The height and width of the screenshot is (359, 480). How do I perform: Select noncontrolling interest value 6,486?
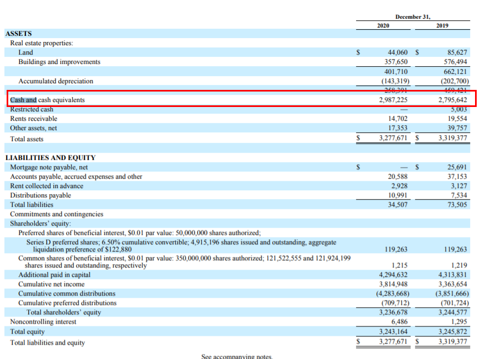point(399,322)
